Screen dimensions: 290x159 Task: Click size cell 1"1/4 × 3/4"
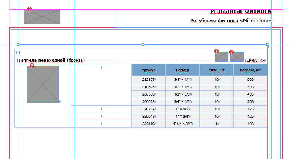(182, 124)
